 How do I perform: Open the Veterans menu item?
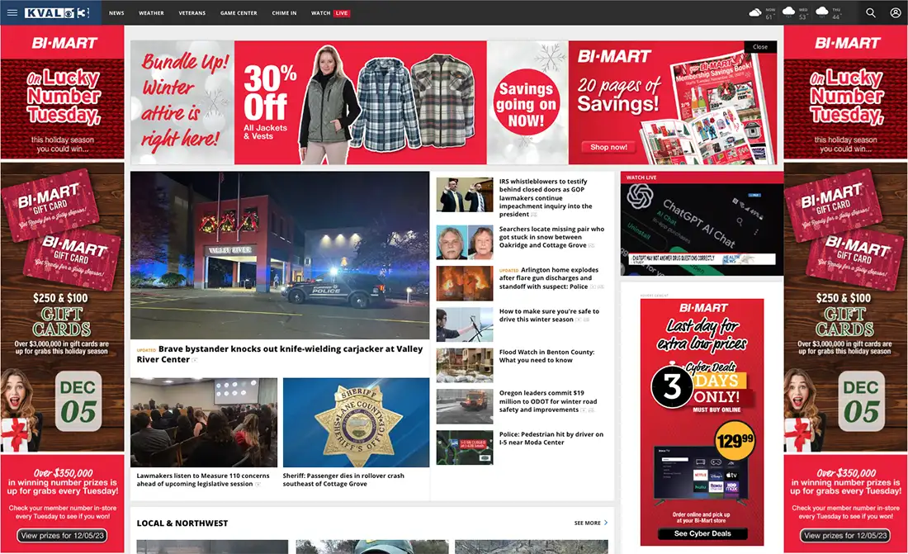[192, 12]
